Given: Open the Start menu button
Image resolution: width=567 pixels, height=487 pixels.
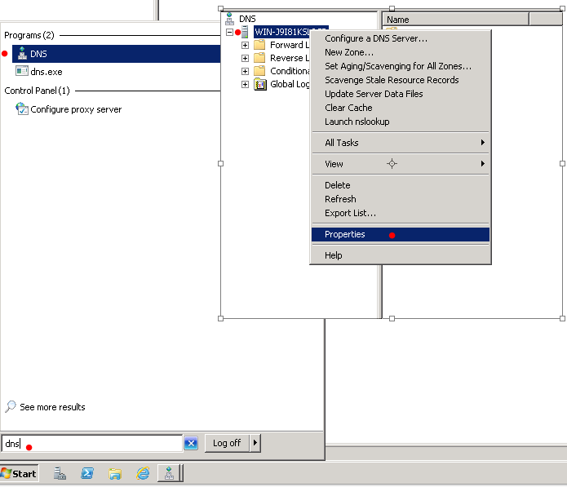Looking at the screenshot, I should click(19, 473).
